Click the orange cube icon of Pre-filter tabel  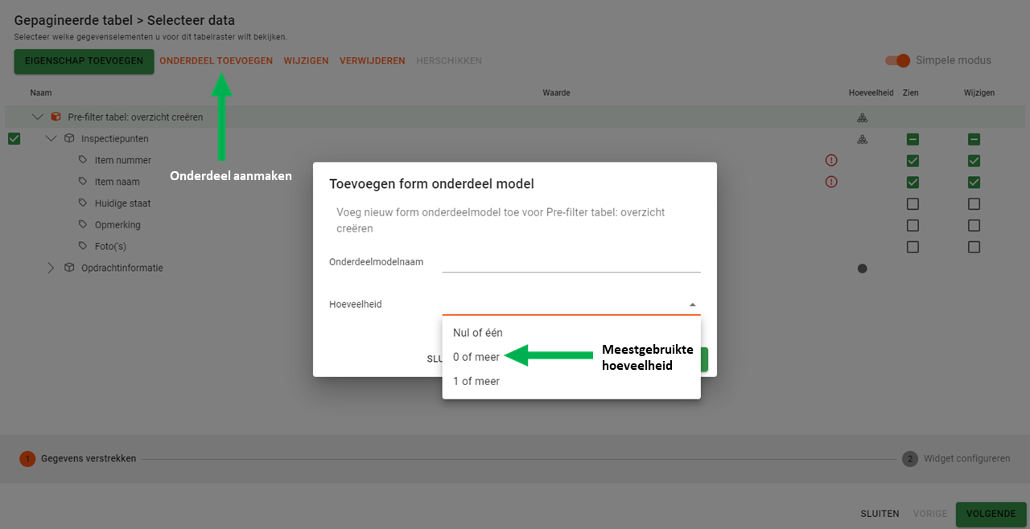click(56, 117)
